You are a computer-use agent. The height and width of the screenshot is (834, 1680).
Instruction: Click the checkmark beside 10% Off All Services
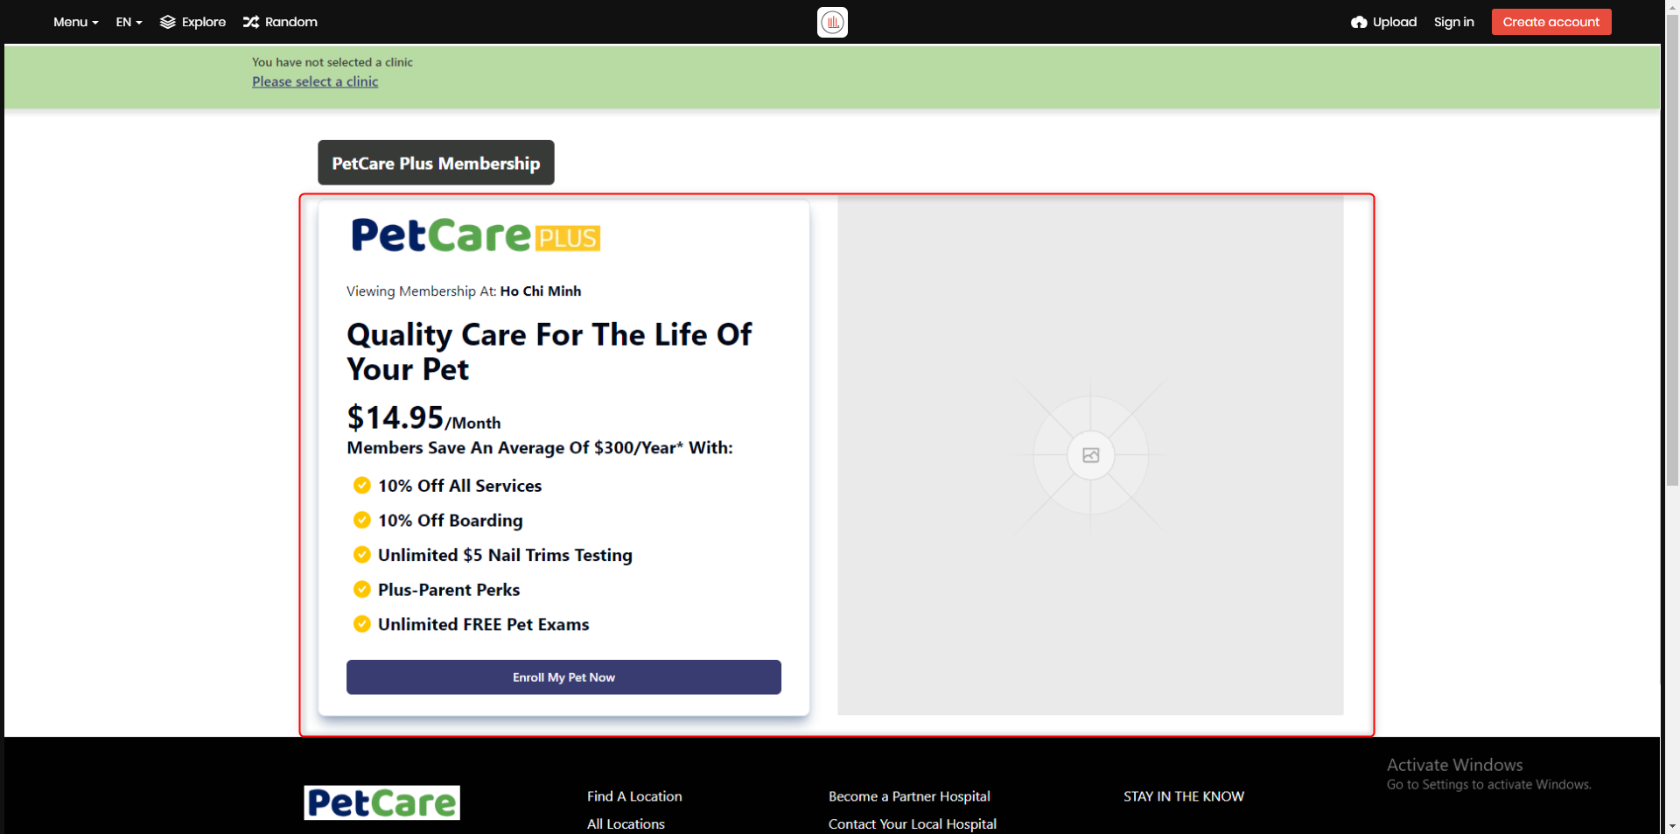point(361,485)
